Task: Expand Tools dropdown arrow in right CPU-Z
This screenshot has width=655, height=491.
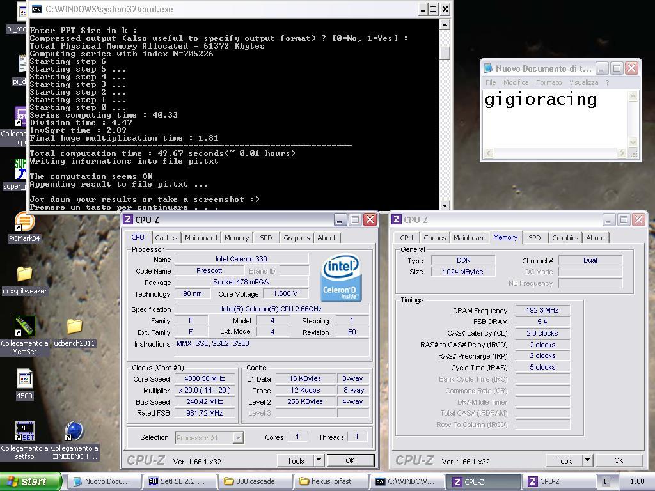Action: [587, 460]
